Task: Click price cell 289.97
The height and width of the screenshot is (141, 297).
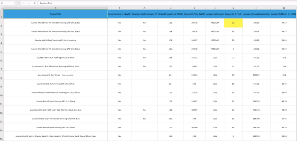Action: coord(195,101)
